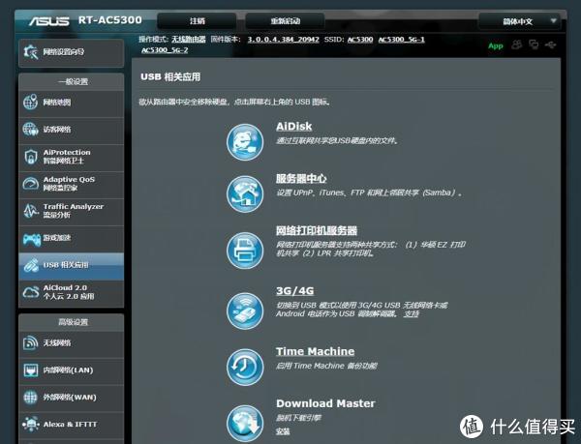Click the LAN monitor icon
The width and height of the screenshot is (581, 444).
[30, 370]
